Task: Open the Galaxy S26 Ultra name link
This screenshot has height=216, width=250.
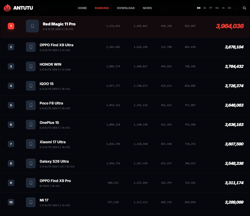Action: [x=54, y=161]
